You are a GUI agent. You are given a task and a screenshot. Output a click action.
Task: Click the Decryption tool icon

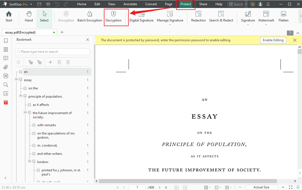pyautogui.click(x=113, y=14)
